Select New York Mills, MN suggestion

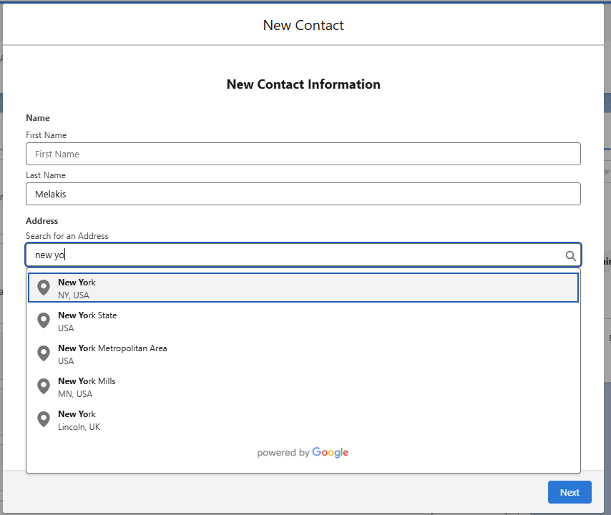click(x=303, y=387)
